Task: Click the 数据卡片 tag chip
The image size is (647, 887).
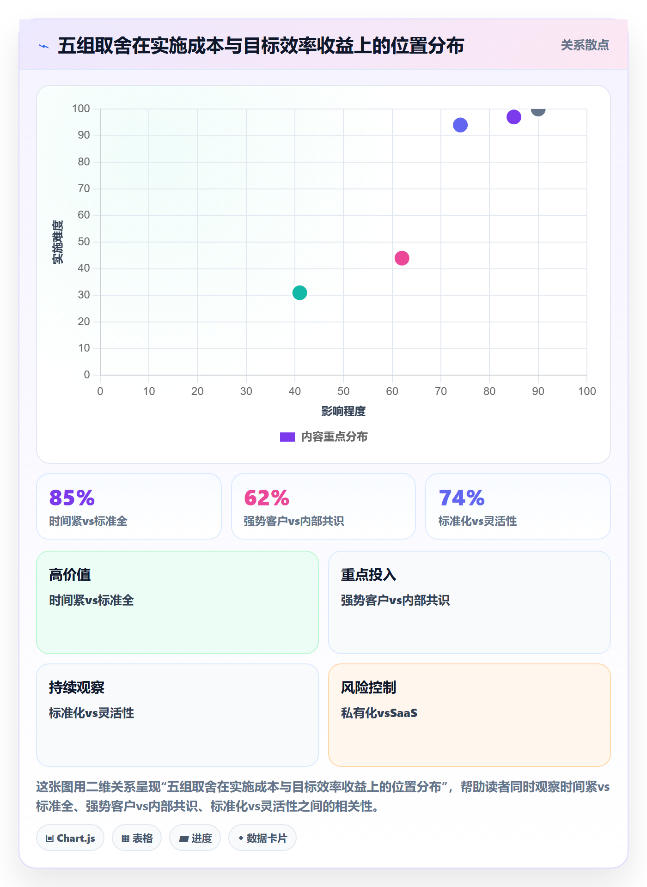Action: pos(262,838)
